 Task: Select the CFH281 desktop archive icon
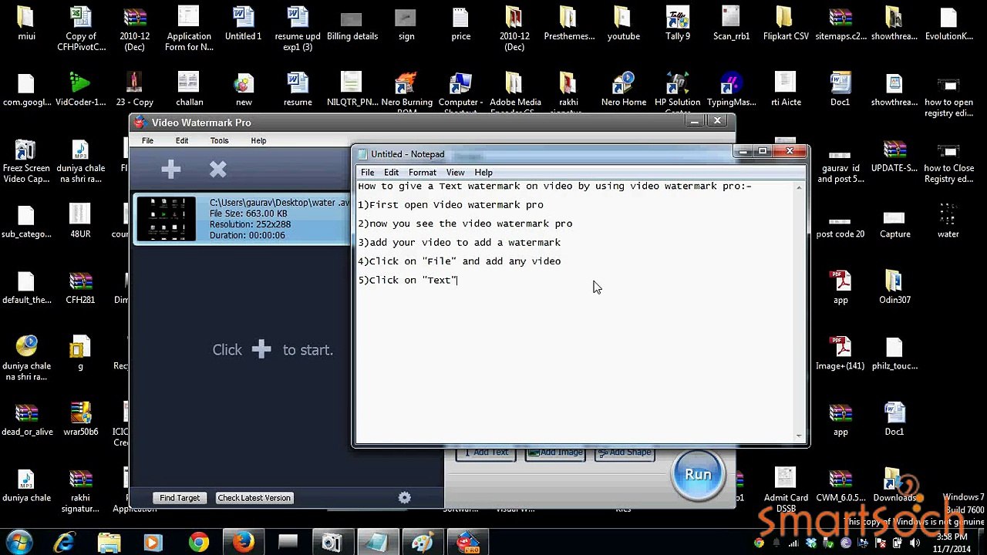pyautogui.click(x=80, y=288)
